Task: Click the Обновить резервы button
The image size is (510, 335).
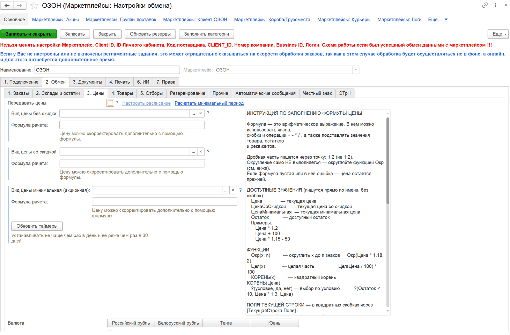Action: click(x=150, y=34)
